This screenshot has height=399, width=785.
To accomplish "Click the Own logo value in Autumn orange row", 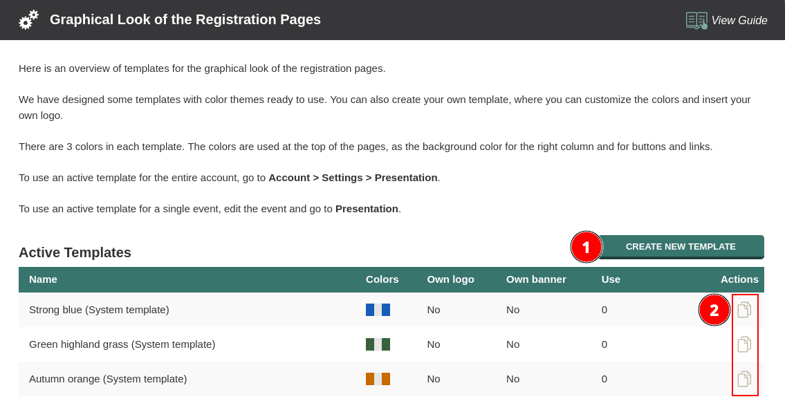I will [434, 379].
